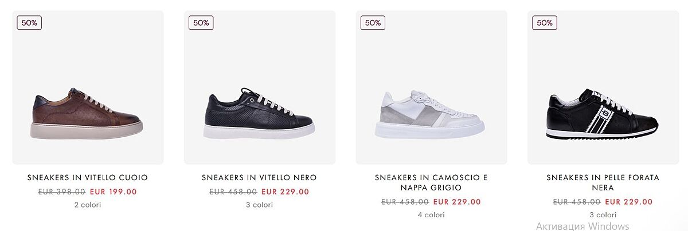Click the 50% badge on Pelle Forata sneaker
The width and height of the screenshot is (688, 231).
click(x=545, y=23)
